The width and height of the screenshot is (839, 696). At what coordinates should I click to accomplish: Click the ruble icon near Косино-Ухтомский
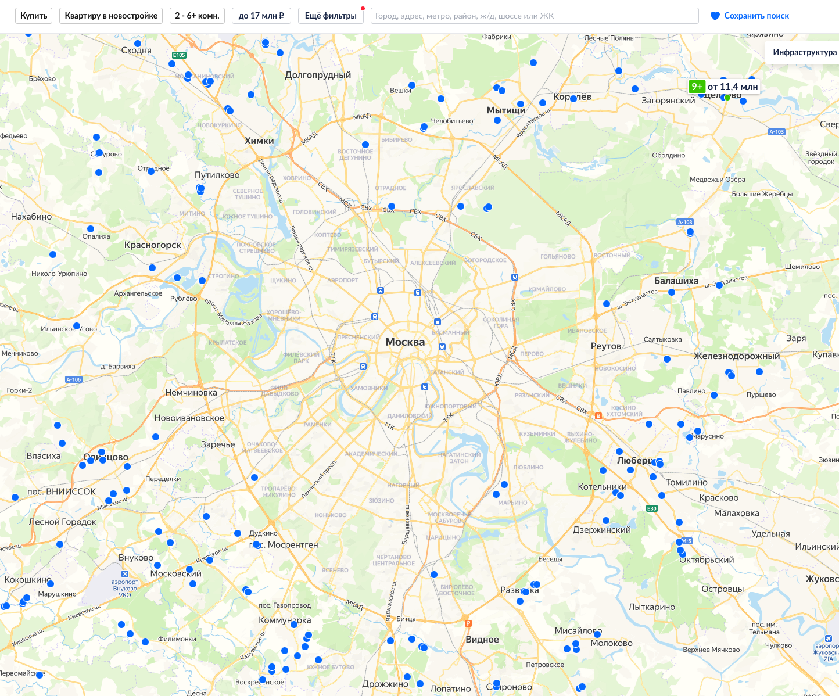[598, 415]
